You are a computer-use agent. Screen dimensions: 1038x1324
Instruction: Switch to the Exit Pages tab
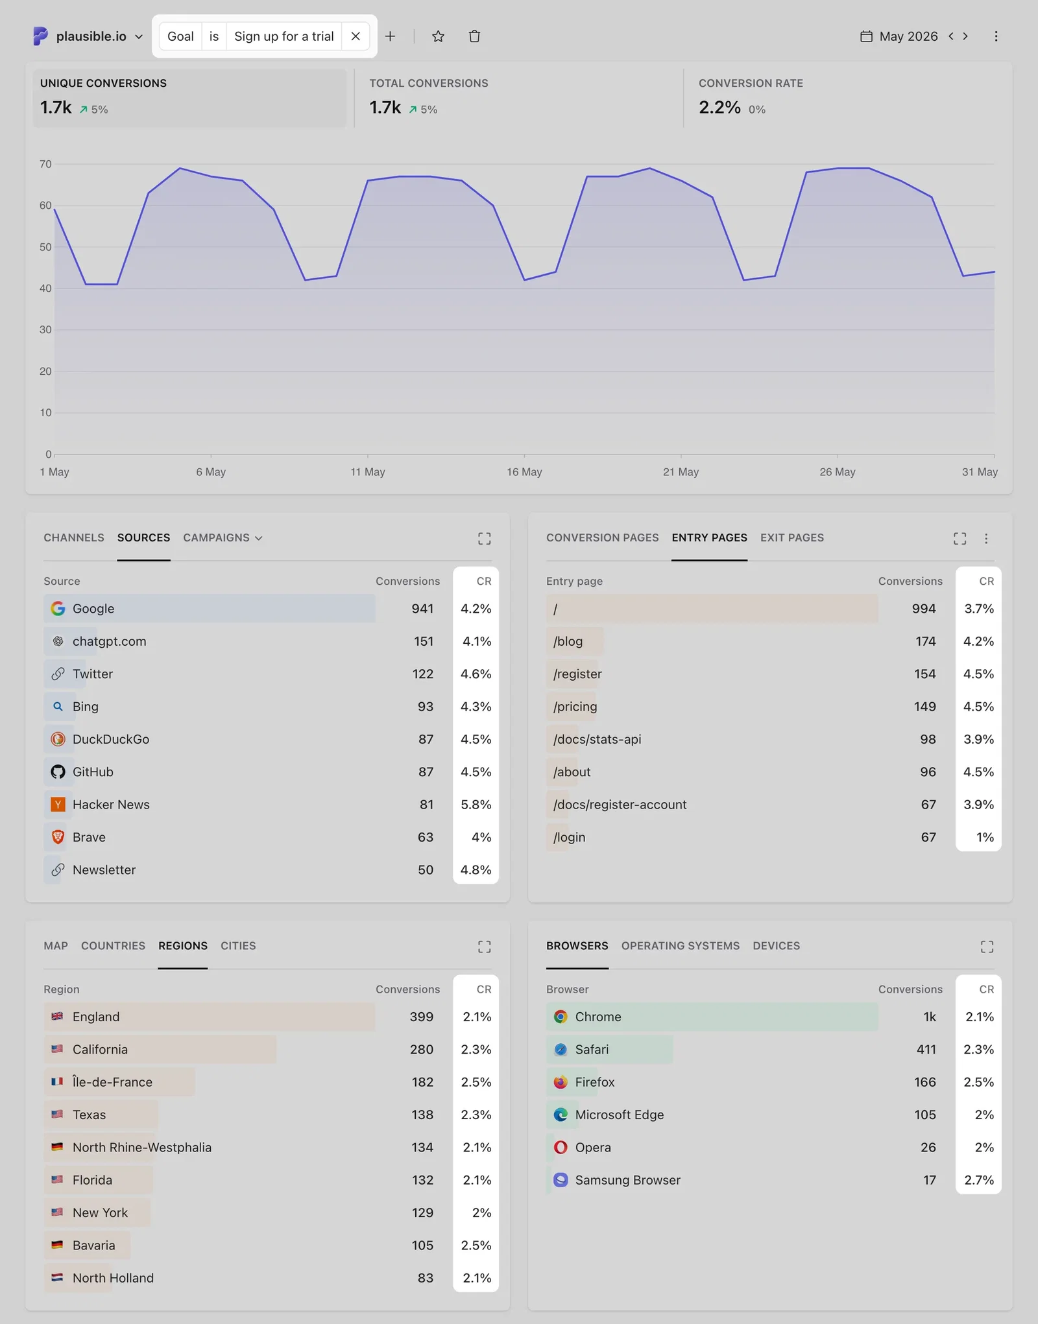(x=792, y=538)
